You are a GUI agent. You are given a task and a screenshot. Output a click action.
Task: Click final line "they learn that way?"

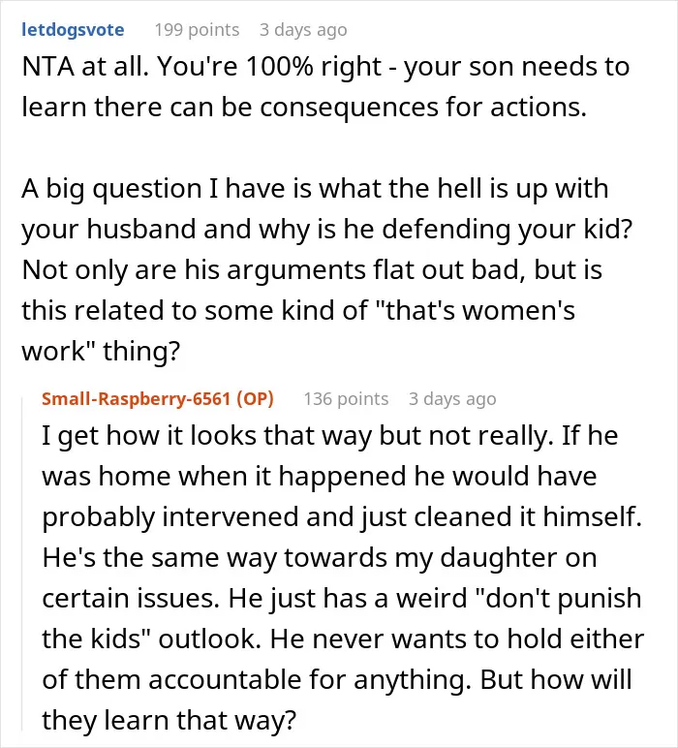[169, 720]
